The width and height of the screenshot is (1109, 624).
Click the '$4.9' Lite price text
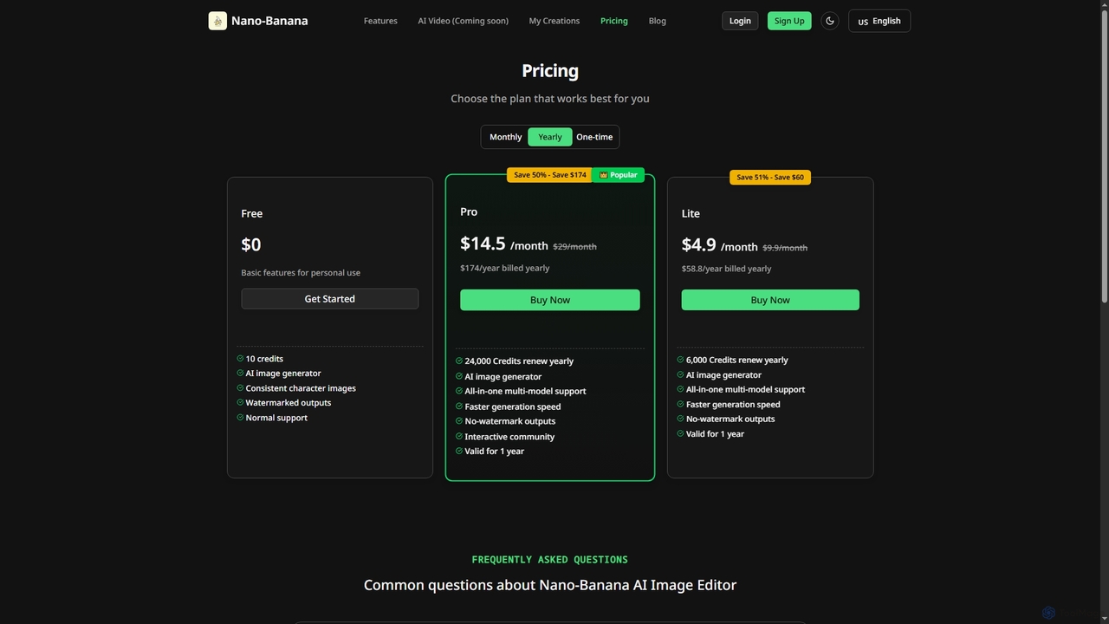tap(699, 244)
